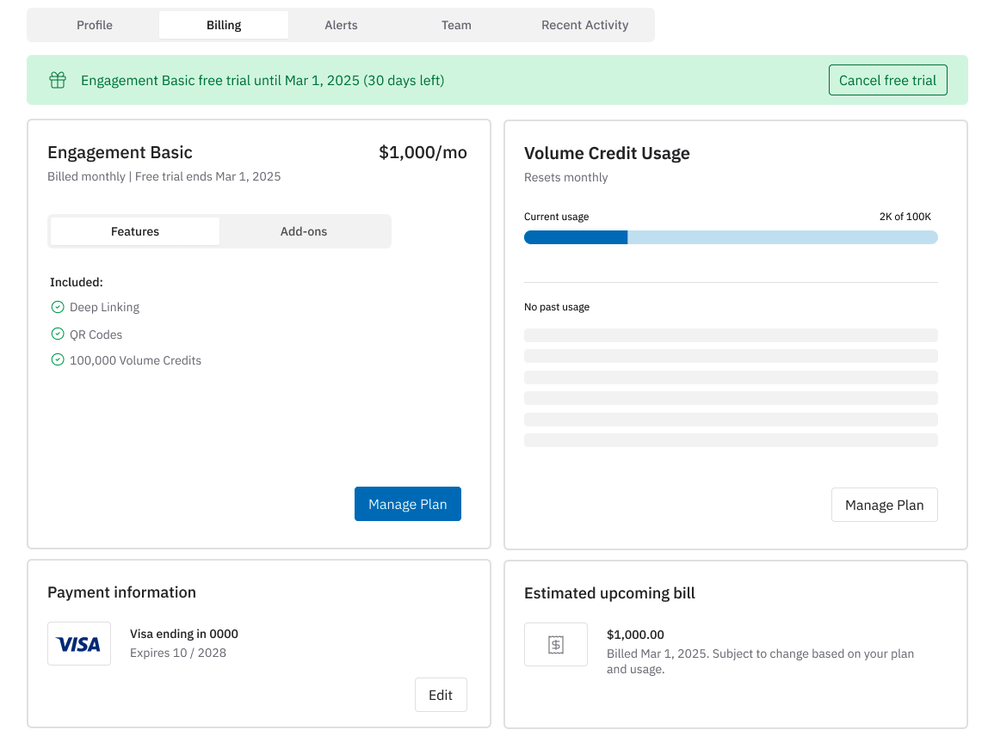988x736 pixels.
Task: Click the 100,000 Volume Credits label
Action: tap(135, 361)
